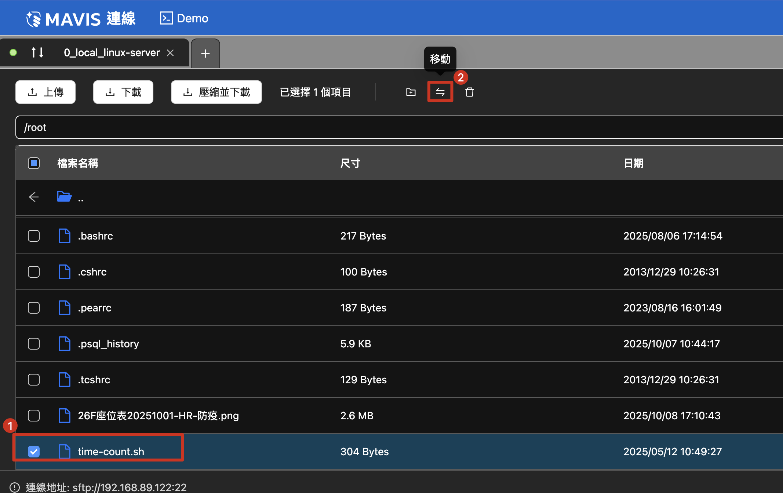Switch to 0_local_linux-server tab
The image size is (783, 493).
coord(112,53)
